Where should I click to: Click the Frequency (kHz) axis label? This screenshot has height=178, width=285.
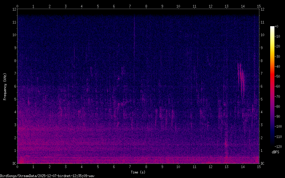[x=5, y=86]
